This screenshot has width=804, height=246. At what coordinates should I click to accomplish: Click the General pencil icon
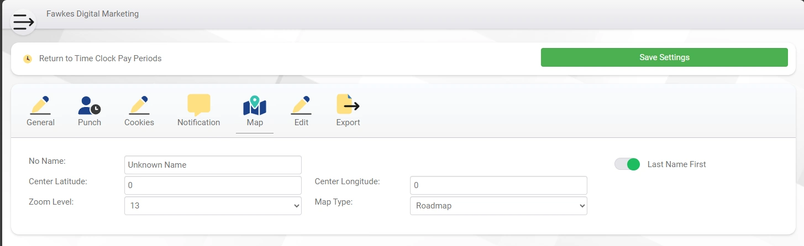pyautogui.click(x=40, y=105)
